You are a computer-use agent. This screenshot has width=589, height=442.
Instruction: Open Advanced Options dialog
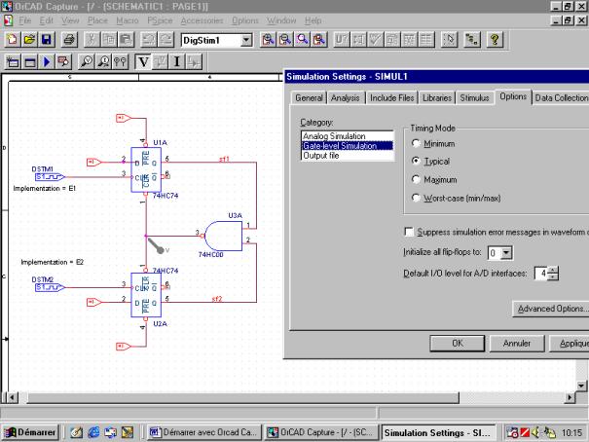point(551,309)
